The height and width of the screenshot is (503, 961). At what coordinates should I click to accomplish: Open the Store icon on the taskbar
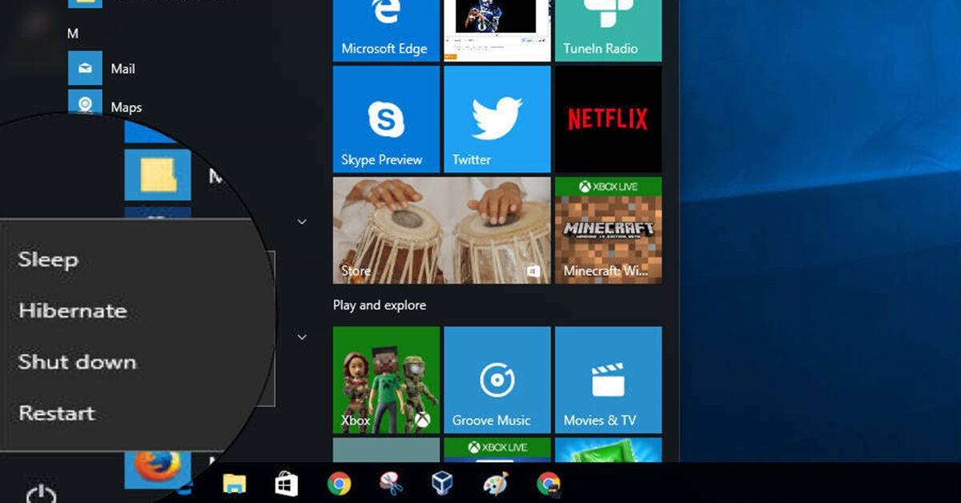click(x=286, y=483)
